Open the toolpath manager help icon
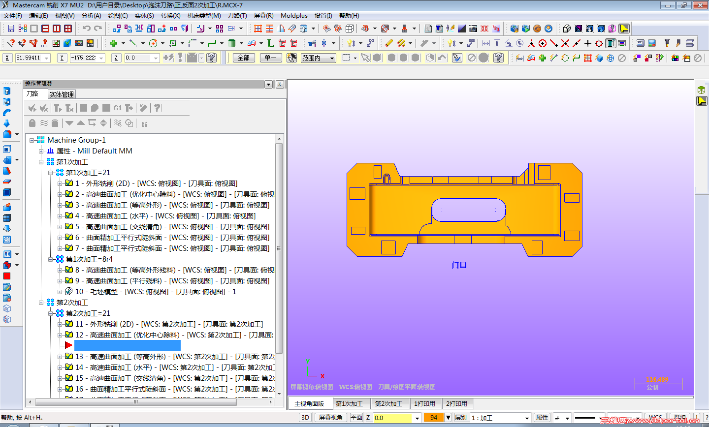The width and height of the screenshot is (709, 427). (x=157, y=108)
